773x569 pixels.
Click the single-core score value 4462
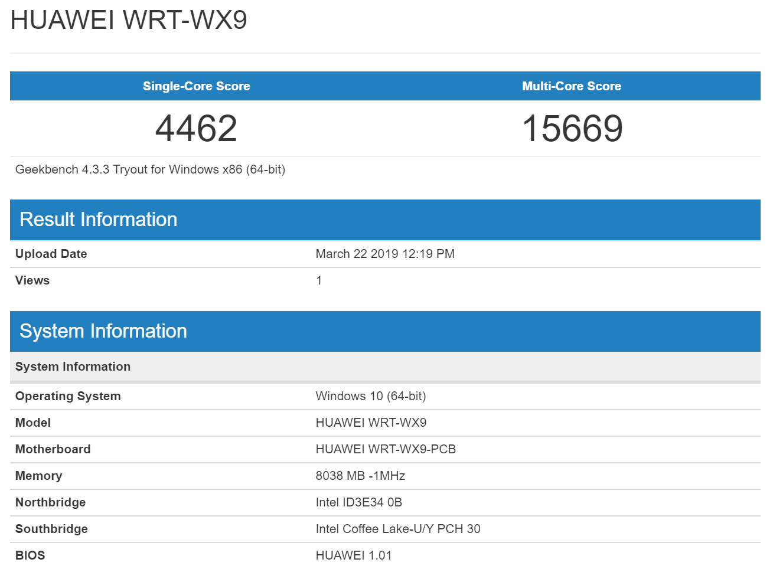click(197, 128)
